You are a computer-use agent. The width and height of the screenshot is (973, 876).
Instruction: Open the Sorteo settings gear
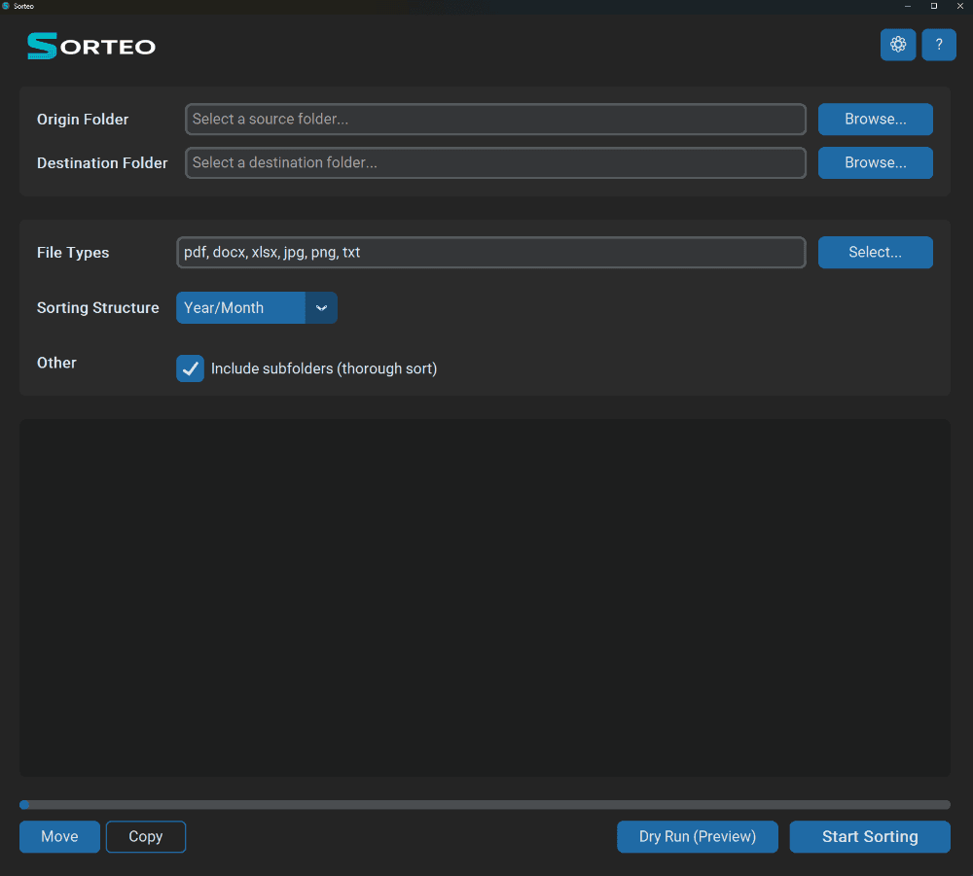(897, 45)
